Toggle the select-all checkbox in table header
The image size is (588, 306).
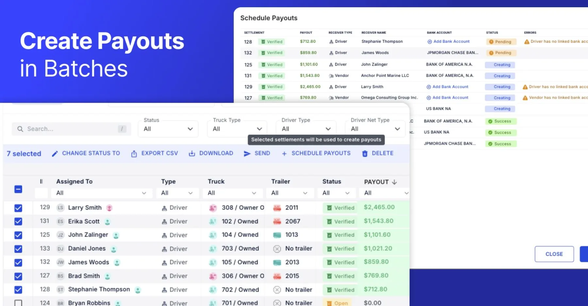pyautogui.click(x=18, y=189)
